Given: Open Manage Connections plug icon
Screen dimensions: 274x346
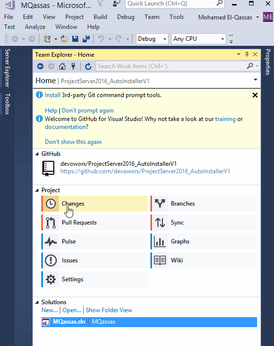Looking at the screenshot, I should click(x=73, y=66).
